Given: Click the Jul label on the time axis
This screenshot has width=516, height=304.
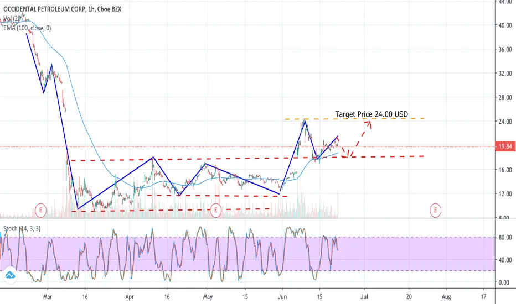Looking at the screenshot, I should (364, 297).
